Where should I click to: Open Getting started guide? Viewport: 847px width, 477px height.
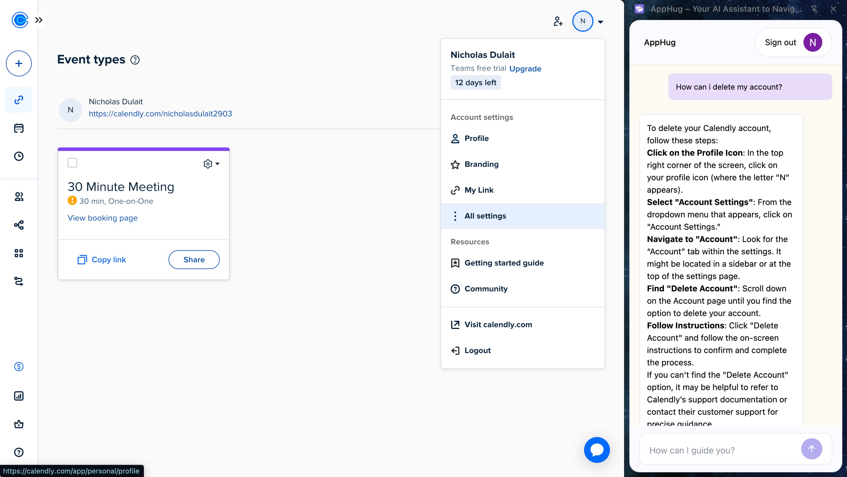click(523, 263)
